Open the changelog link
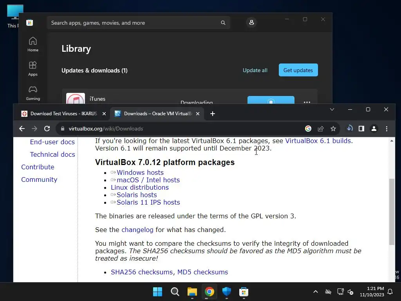401x301 pixels. point(137,230)
